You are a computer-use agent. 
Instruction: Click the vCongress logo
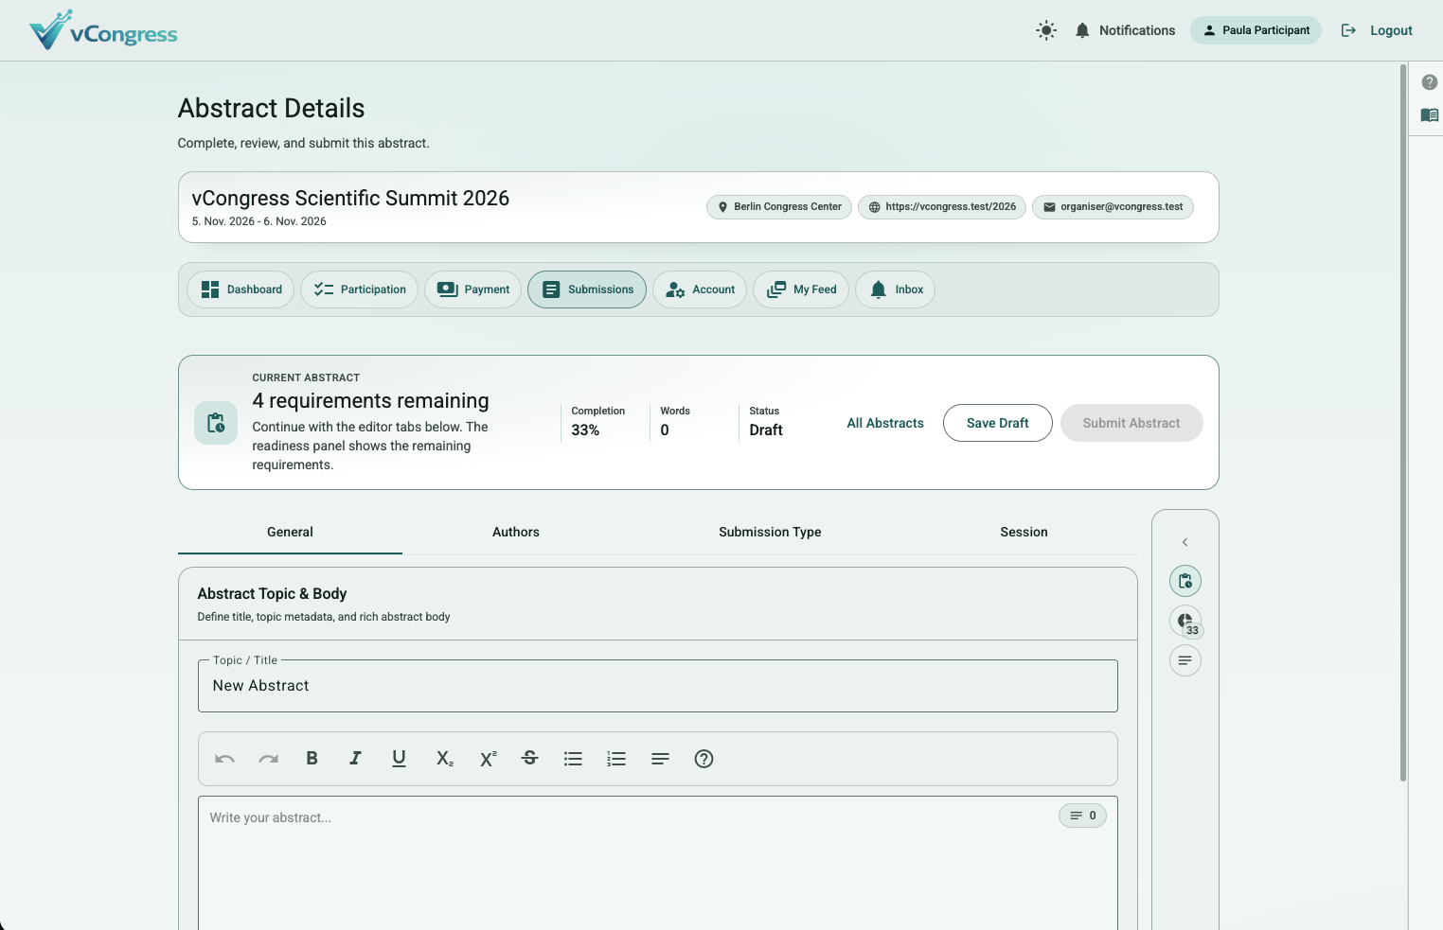click(103, 30)
